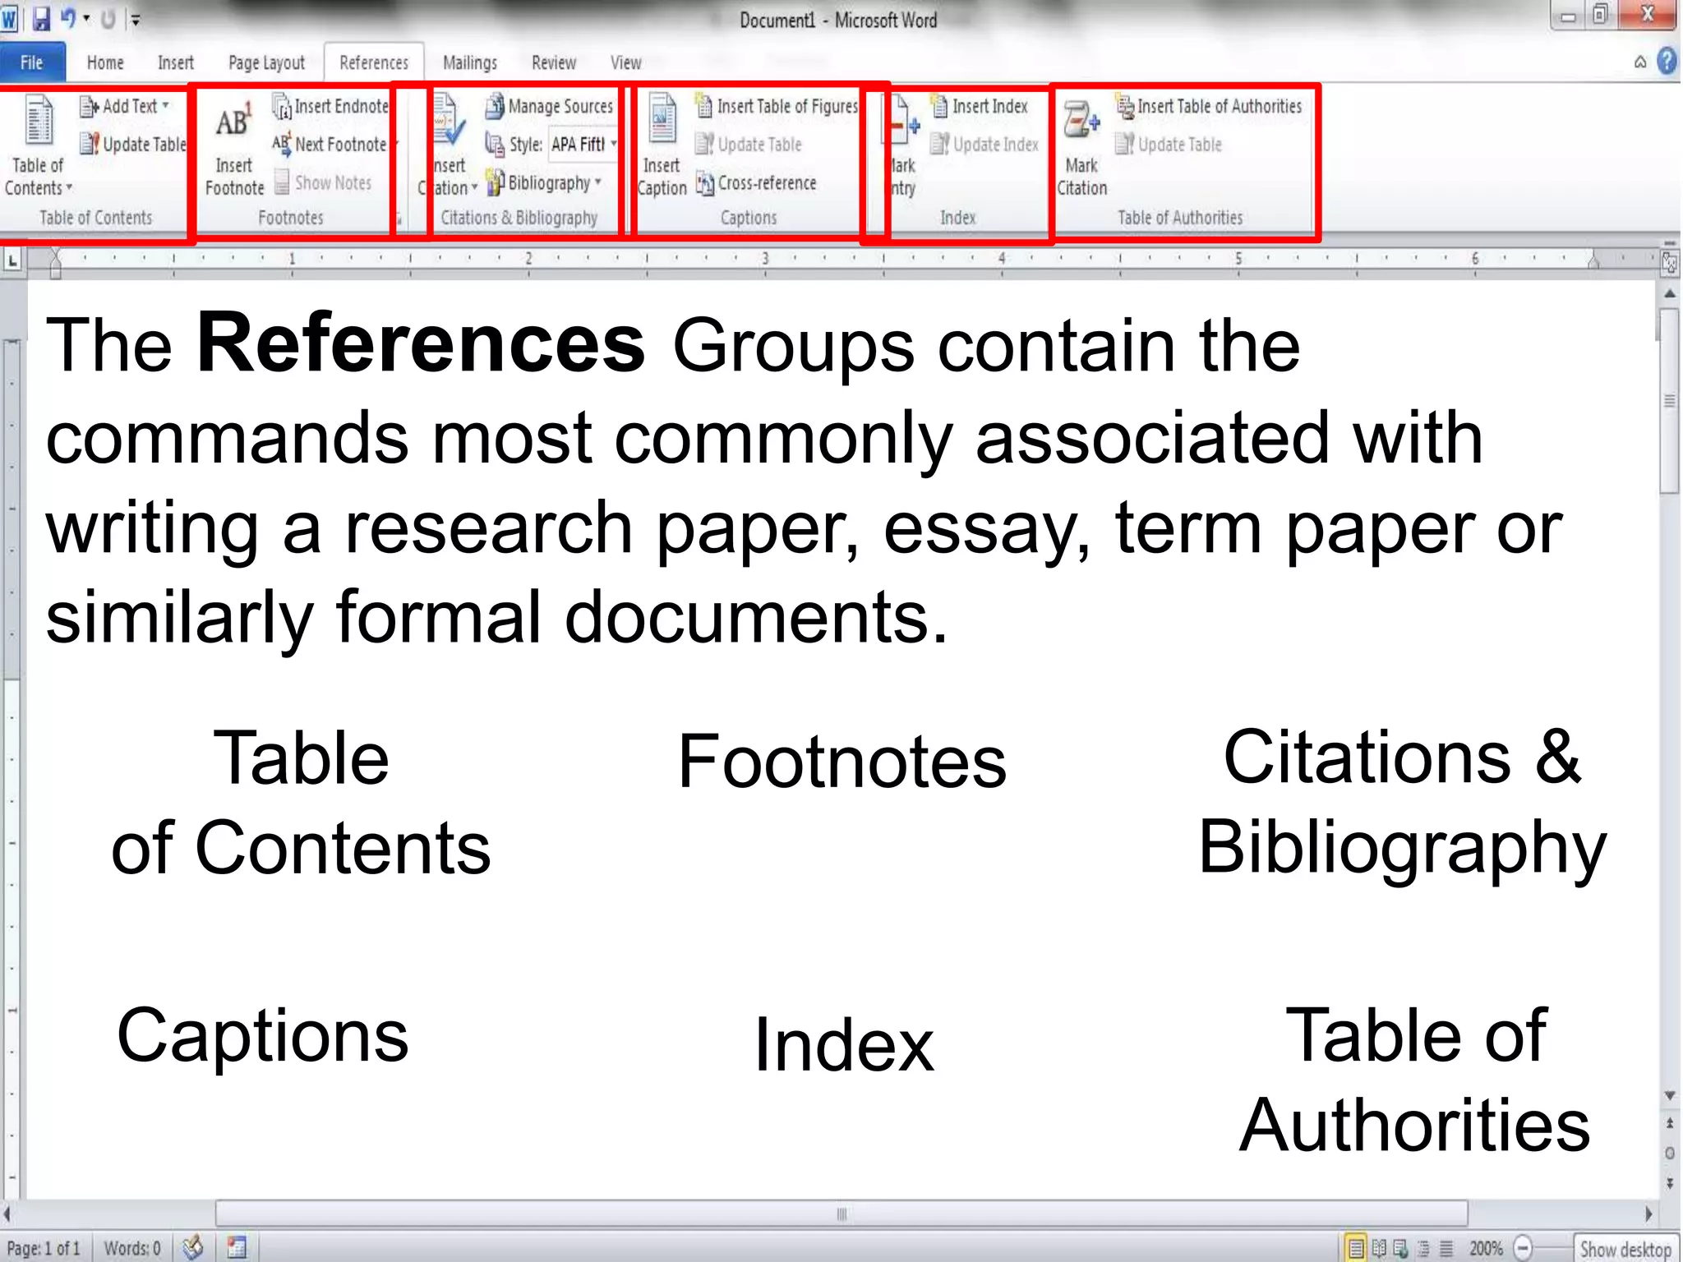The width and height of the screenshot is (1683, 1262).
Task: Open Customize Quick Access Toolbar dropdown
Action: 136,20
